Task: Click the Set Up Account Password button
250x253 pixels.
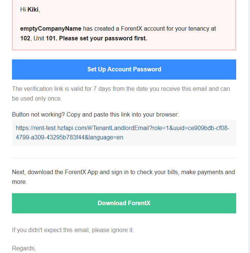Action: pos(124,70)
